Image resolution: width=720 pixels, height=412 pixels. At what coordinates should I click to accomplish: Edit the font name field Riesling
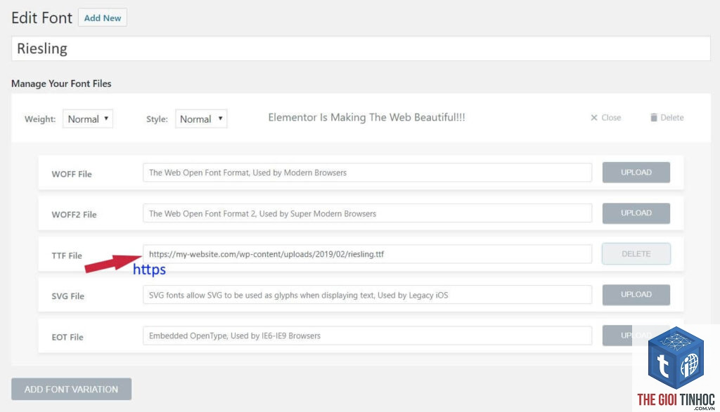[361, 48]
